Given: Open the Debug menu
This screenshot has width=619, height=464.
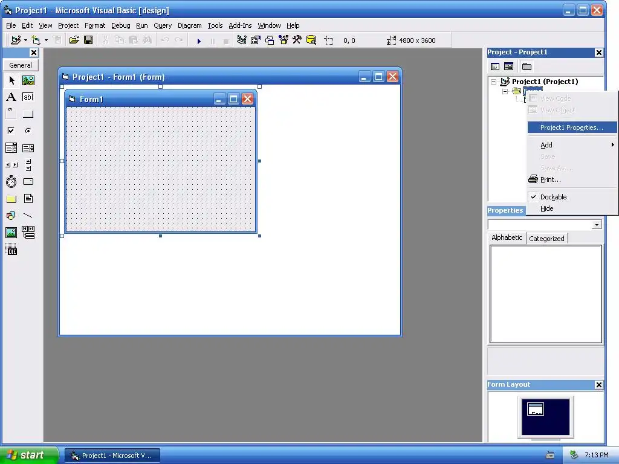Looking at the screenshot, I should (121, 25).
